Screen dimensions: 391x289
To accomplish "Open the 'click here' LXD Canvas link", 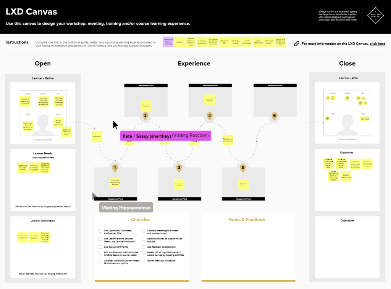I will 377,44.
